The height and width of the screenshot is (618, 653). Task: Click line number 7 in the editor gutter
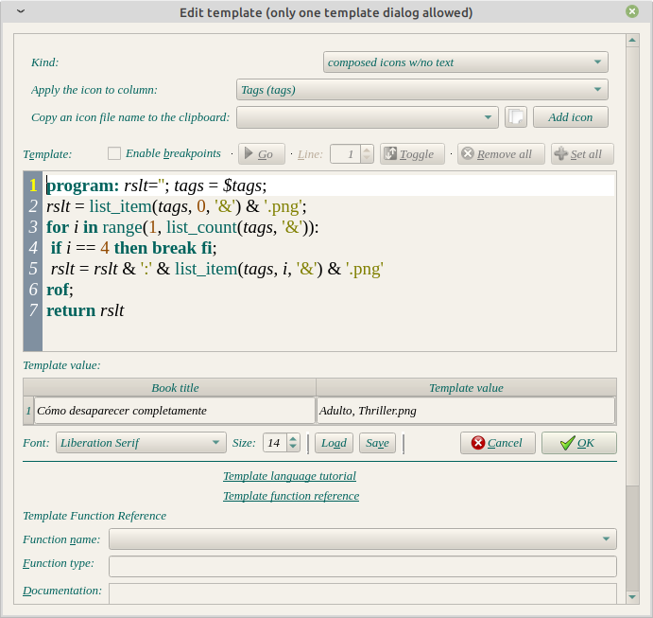tap(33, 310)
